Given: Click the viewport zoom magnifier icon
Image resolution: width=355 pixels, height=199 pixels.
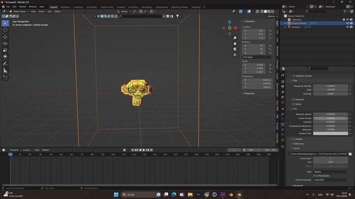Looking at the screenshot, I should [x=235, y=38].
